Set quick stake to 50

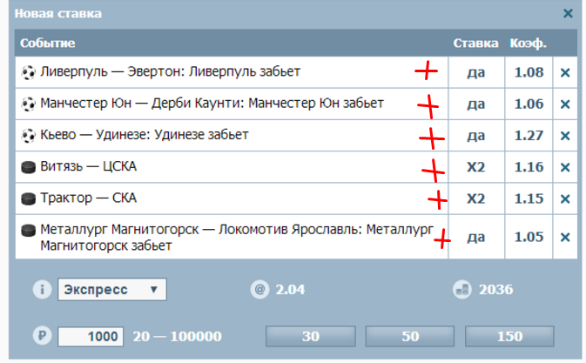410,337
